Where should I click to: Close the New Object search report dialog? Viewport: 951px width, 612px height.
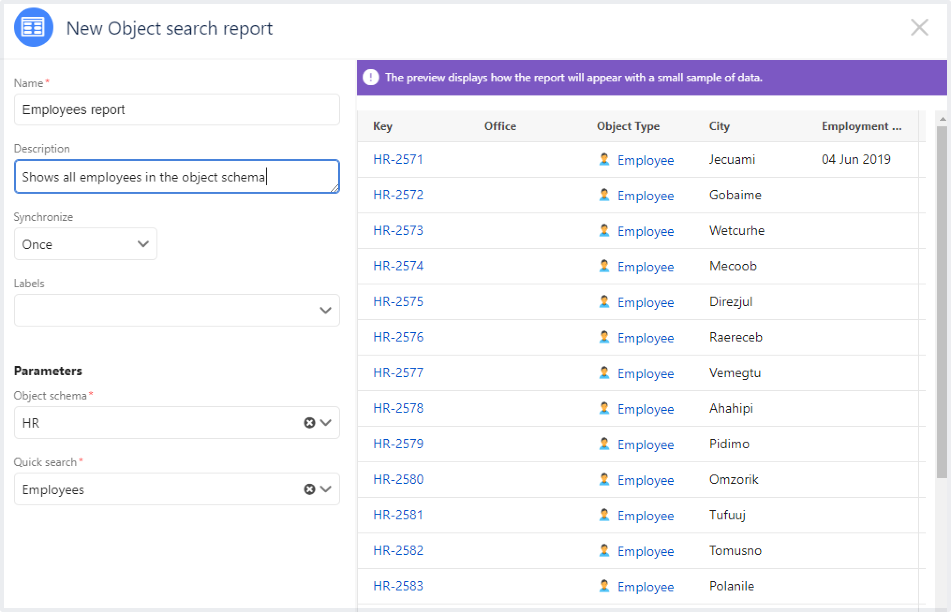point(919,28)
